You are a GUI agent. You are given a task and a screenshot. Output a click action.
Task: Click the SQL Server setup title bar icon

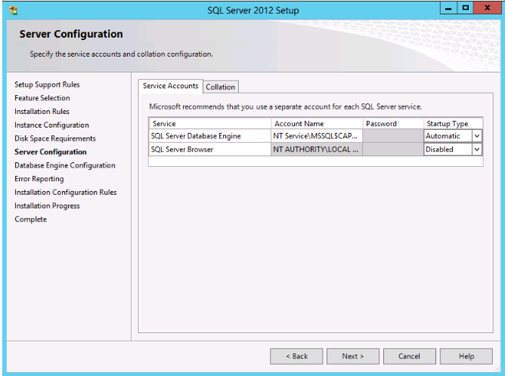click(x=13, y=11)
